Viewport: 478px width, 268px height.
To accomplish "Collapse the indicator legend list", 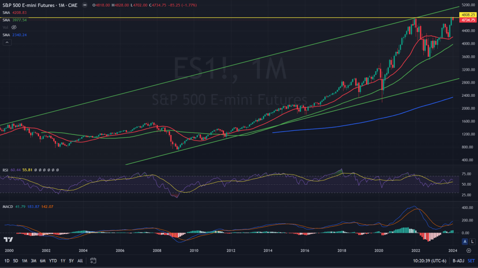I will point(7,42).
